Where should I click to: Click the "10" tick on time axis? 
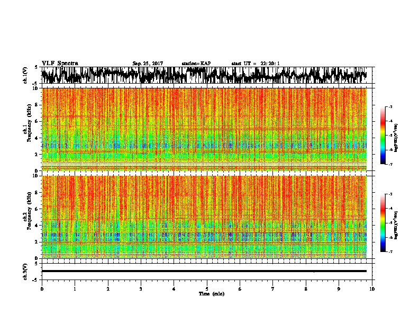[372, 289]
